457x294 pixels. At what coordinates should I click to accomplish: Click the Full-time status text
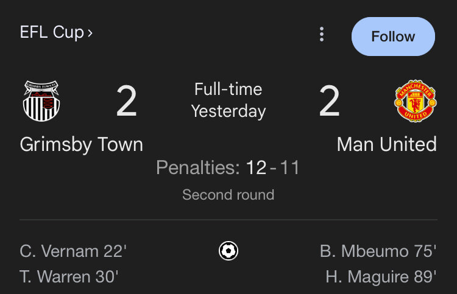pyautogui.click(x=228, y=89)
